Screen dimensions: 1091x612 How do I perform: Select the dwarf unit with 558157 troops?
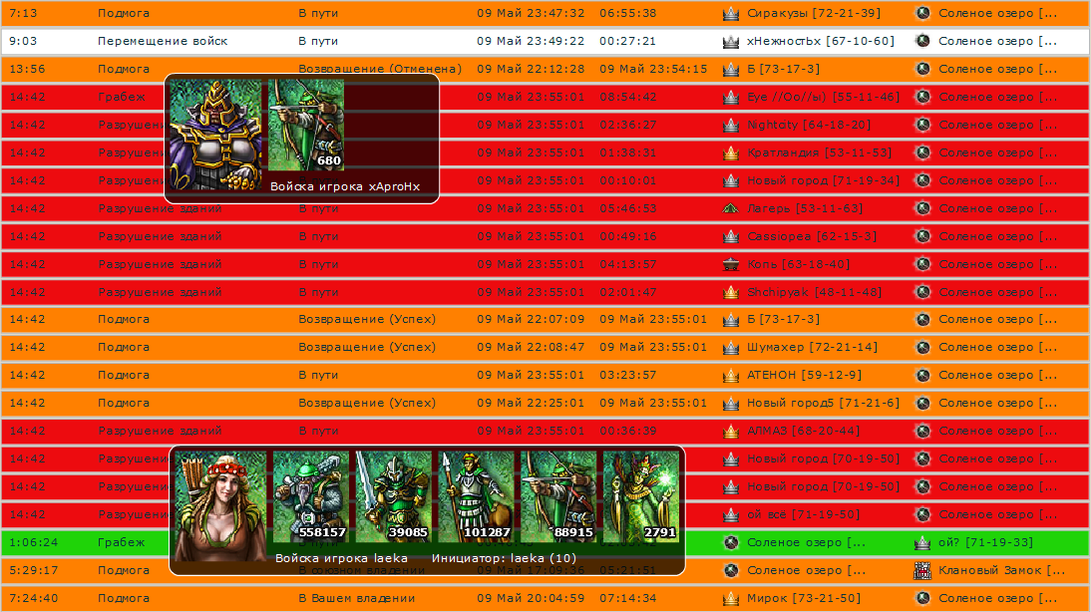(x=310, y=496)
